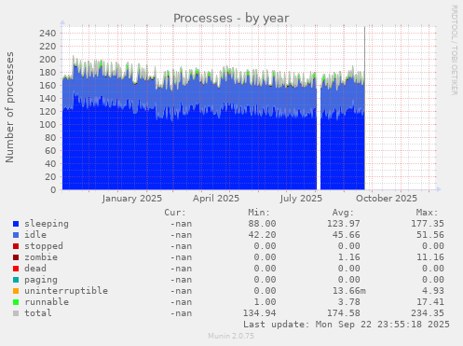Click the stopped legend color swatch
The height and width of the screenshot is (346, 463).
point(16,246)
